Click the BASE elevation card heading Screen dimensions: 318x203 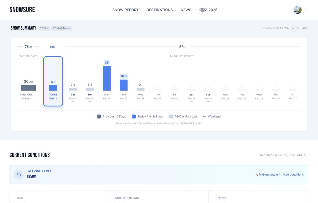[x=20, y=198]
